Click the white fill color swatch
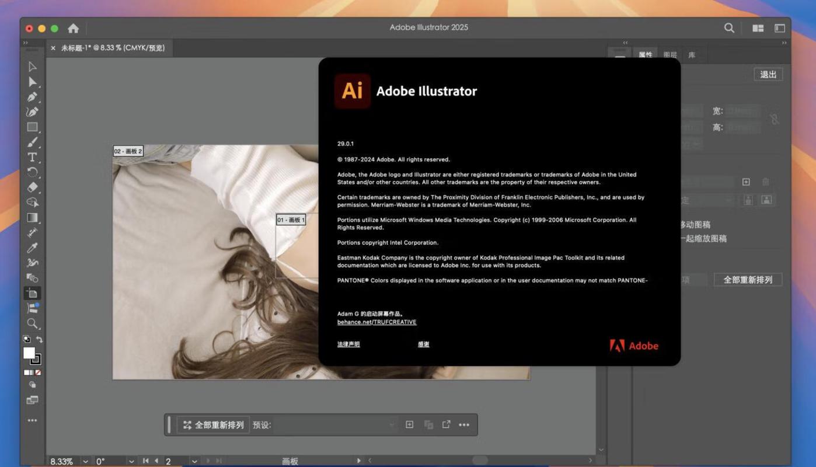The height and width of the screenshot is (467, 816). click(x=29, y=353)
